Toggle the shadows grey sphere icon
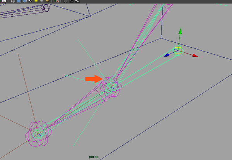Image resolution: width=232 pixels, height=160 pixels. coord(42,1)
